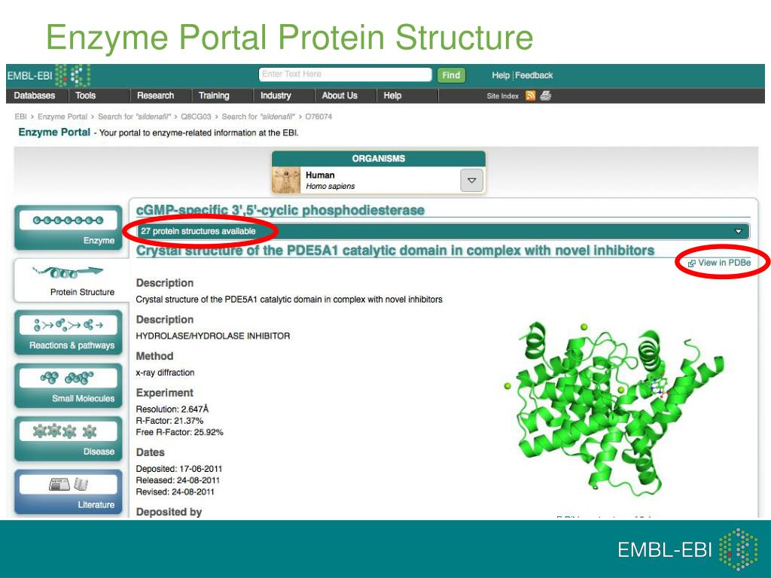
Task: Open the Q8CG03 breadcrumb link
Action: click(196, 117)
